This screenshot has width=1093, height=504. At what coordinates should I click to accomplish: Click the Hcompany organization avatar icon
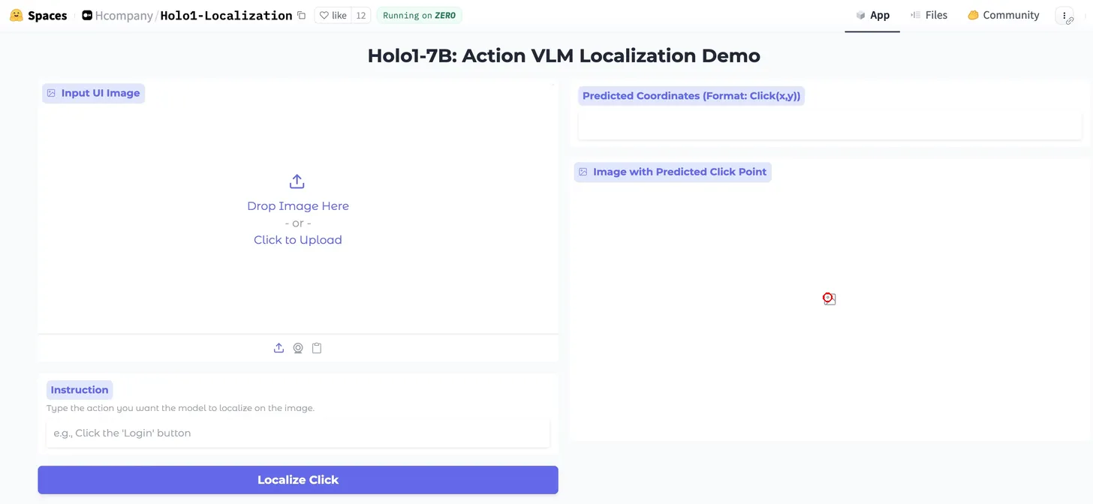click(87, 15)
